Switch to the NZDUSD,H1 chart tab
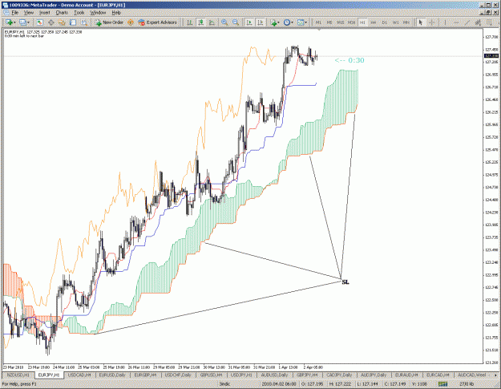The height and width of the screenshot is (389, 501). (x=18, y=375)
